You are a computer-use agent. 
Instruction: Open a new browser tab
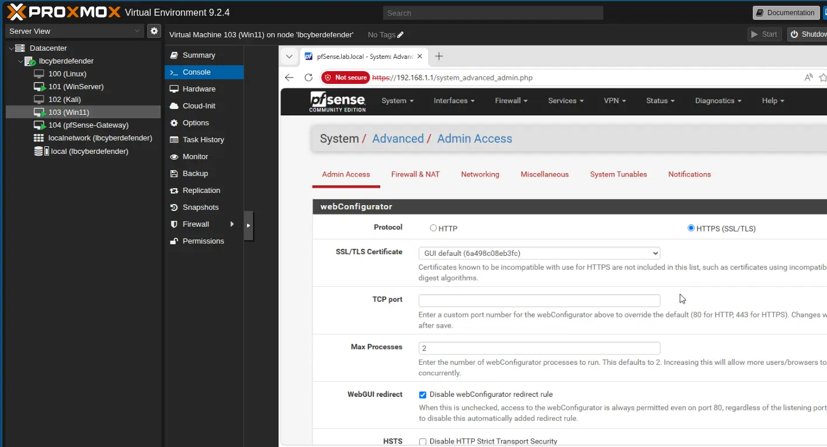coord(439,57)
